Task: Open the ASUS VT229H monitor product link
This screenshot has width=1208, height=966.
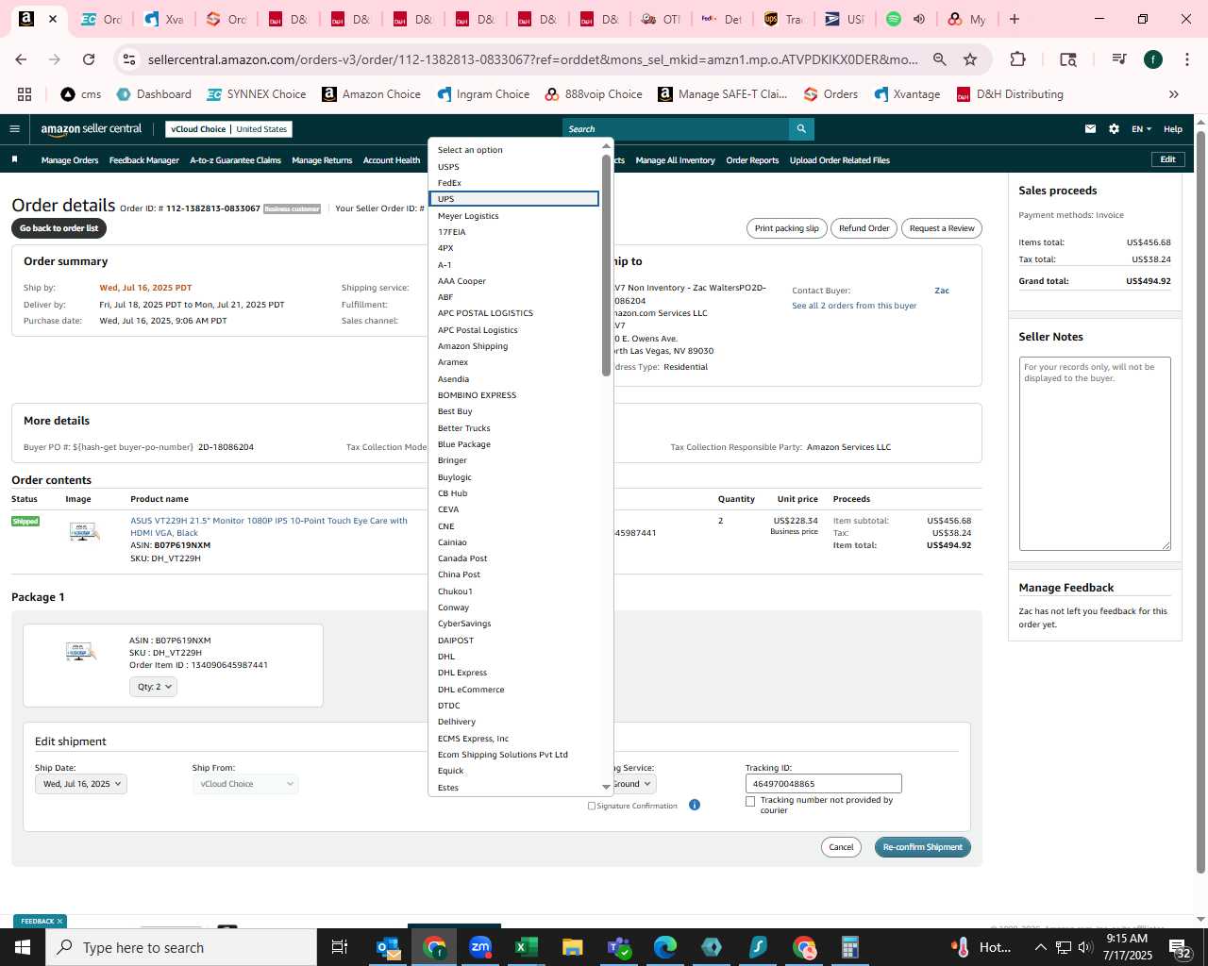Action: (x=269, y=526)
